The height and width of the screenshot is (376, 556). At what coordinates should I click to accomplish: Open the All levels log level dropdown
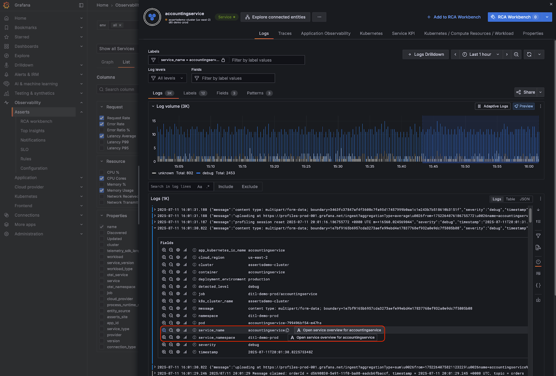tap(167, 78)
